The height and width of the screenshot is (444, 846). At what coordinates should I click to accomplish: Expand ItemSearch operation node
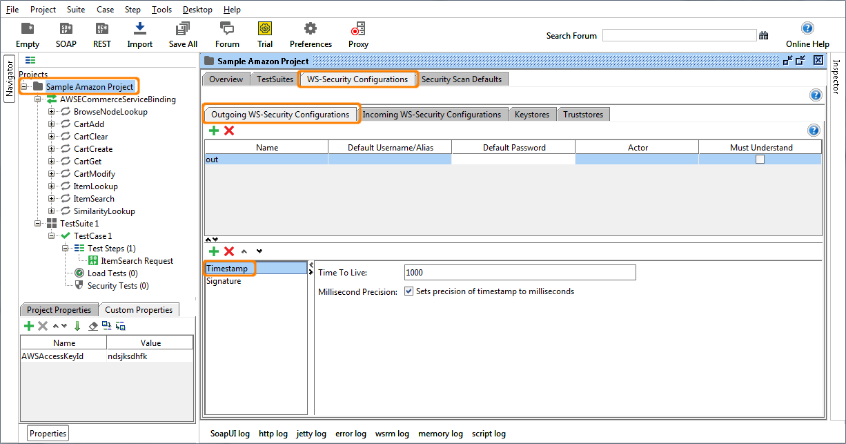tap(51, 199)
